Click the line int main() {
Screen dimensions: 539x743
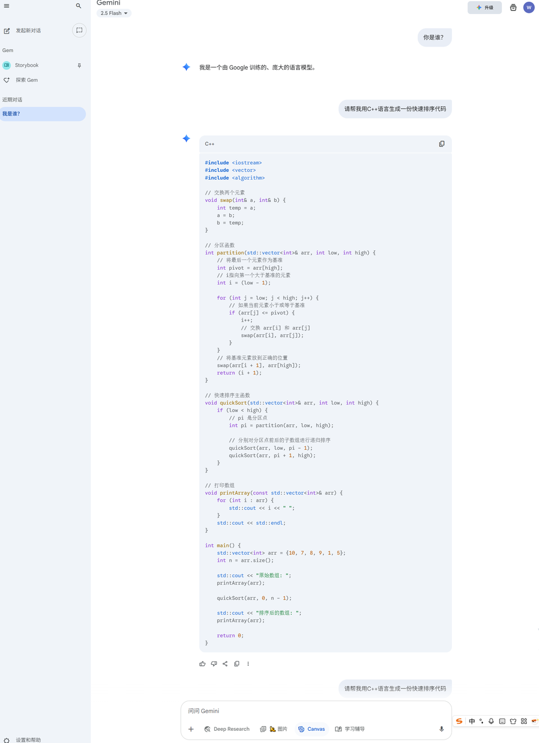(x=223, y=545)
